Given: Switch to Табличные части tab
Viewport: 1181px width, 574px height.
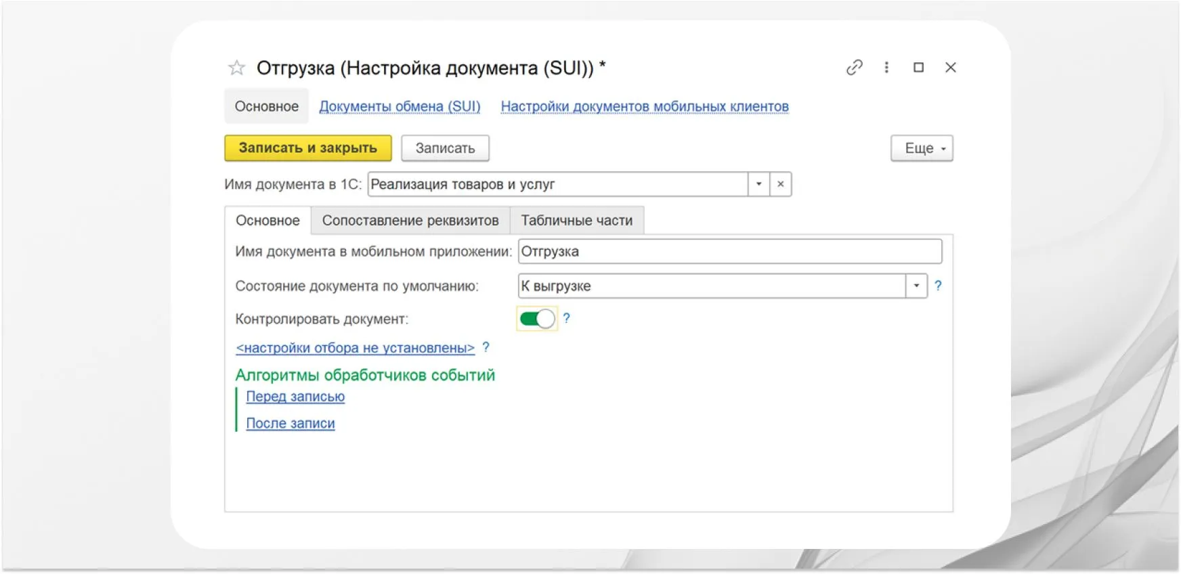Looking at the screenshot, I should click(x=577, y=221).
